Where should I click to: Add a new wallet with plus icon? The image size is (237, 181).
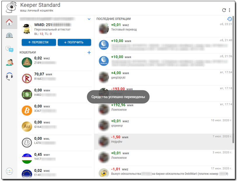pyautogui.click(x=89, y=52)
